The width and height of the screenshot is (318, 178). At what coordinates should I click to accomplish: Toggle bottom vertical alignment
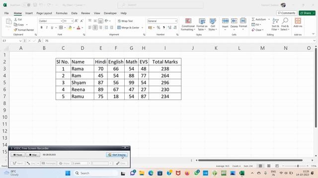[100, 21]
